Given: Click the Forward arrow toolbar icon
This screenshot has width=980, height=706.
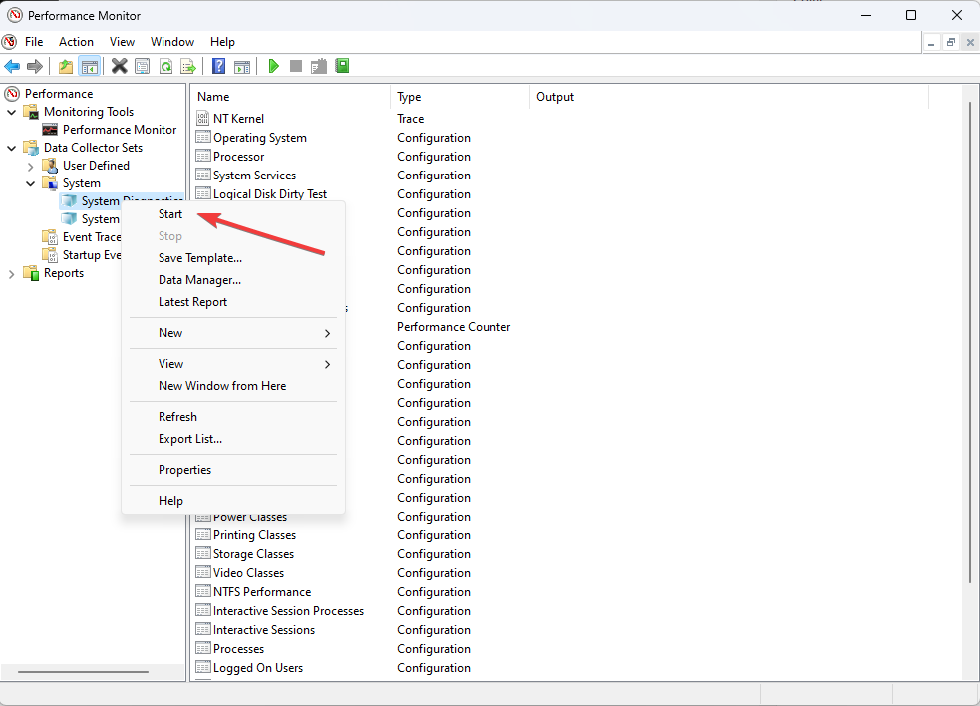Looking at the screenshot, I should coord(35,66).
